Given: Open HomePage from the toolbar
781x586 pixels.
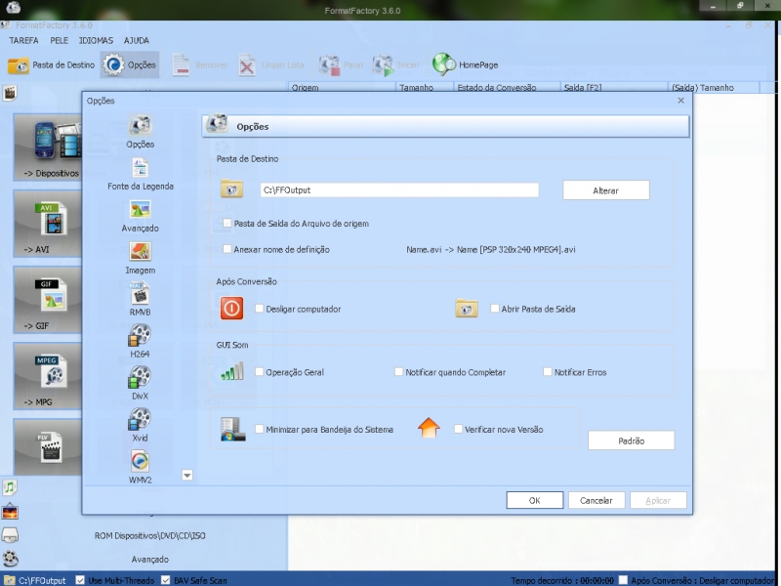Looking at the screenshot, I should pyautogui.click(x=466, y=64).
